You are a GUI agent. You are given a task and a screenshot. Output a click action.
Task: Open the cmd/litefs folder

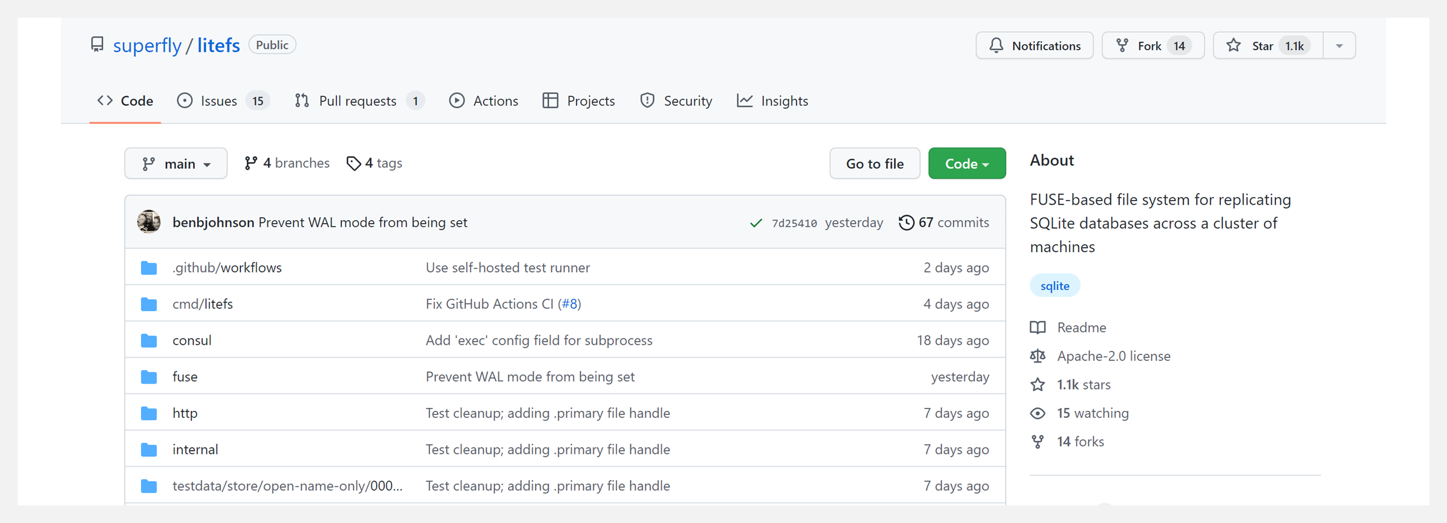coord(202,304)
